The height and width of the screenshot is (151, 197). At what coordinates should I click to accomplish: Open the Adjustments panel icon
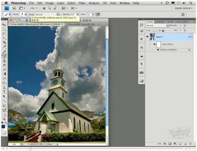[141, 39]
